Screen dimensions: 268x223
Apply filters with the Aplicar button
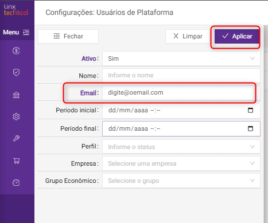(x=237, y=36)
